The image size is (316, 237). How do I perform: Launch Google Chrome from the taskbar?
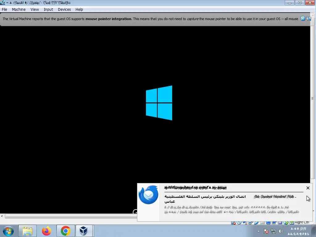pos(65,231)
